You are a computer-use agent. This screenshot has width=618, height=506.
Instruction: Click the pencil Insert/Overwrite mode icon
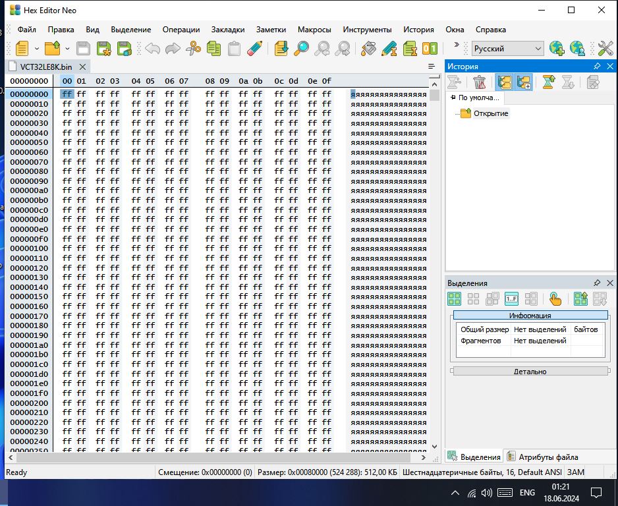pos(389,49)
